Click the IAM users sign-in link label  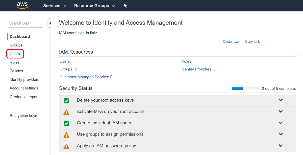click(x=78, y=33)
